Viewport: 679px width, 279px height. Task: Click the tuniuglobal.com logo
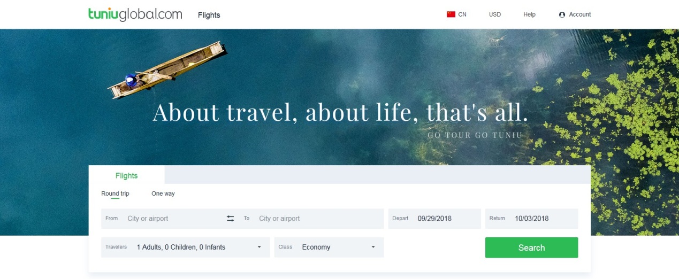coord(135,14)
